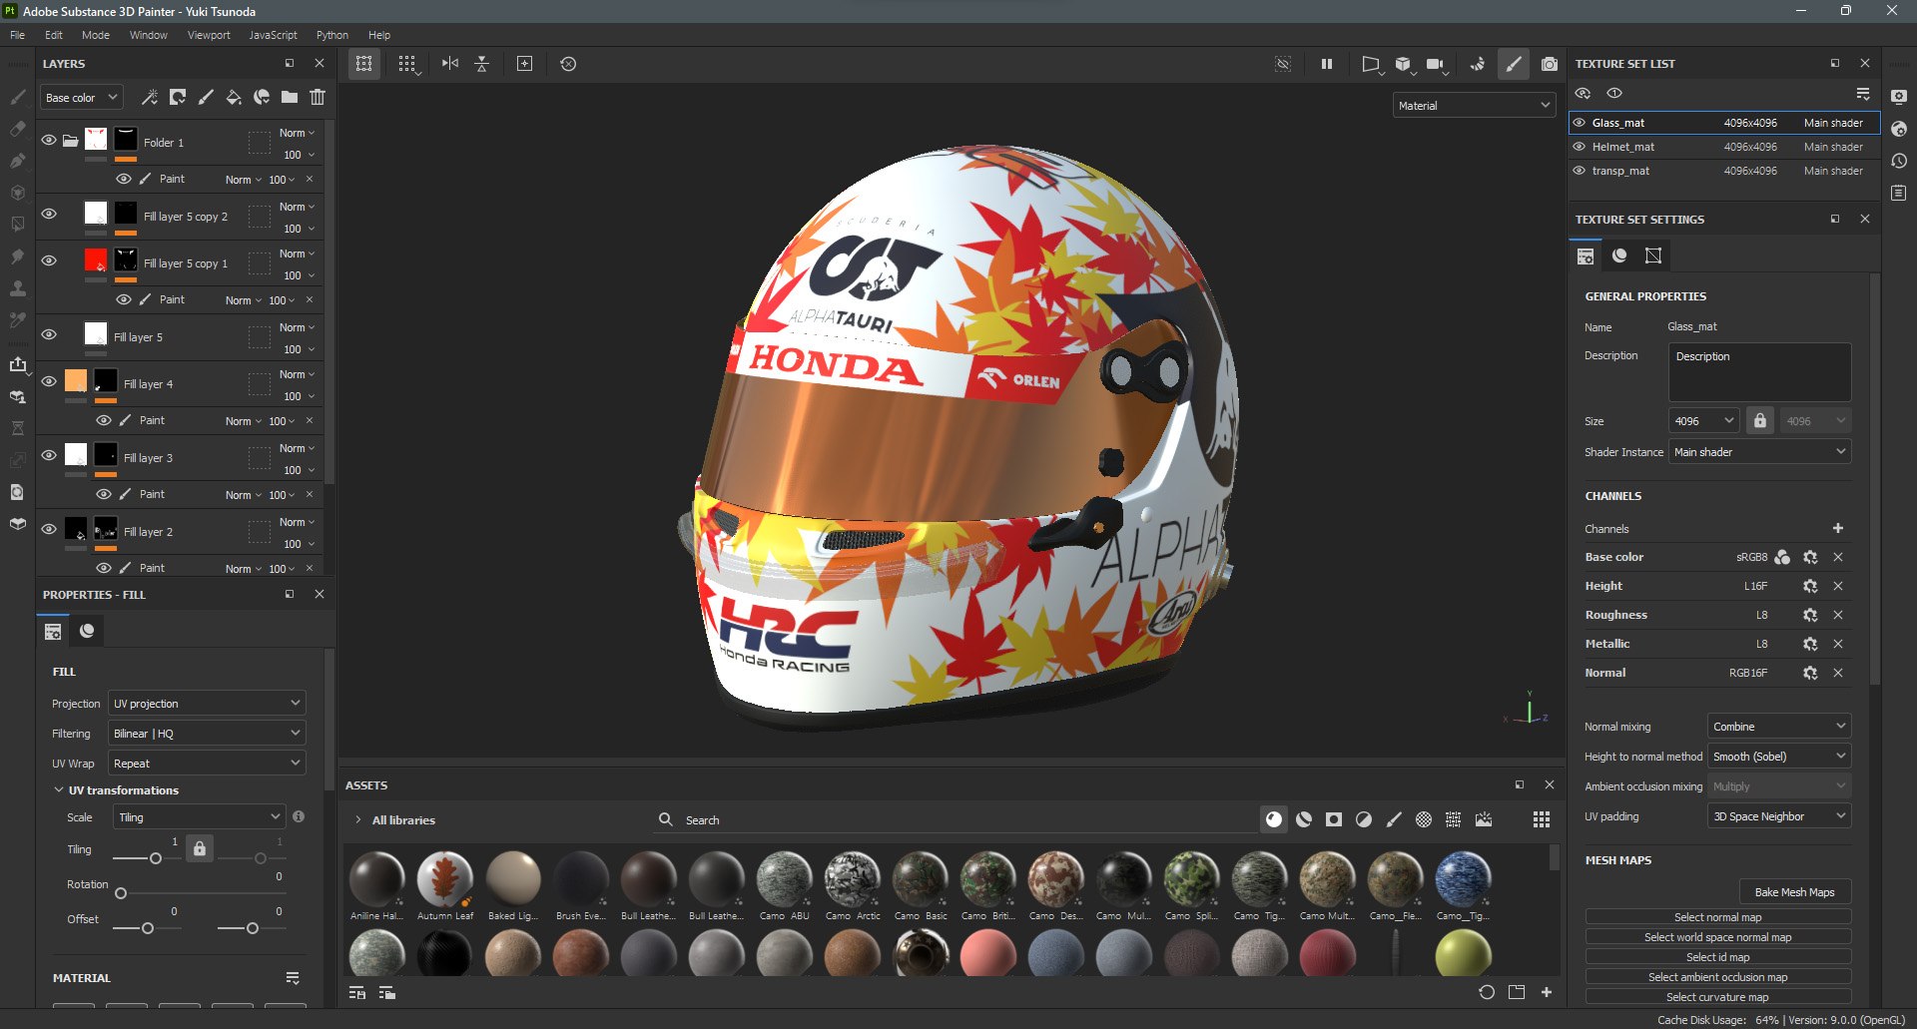Select the Clone stamp tool in left toolbar
The height and width of the screenshot is (1029, 1917).
[17, 288]
